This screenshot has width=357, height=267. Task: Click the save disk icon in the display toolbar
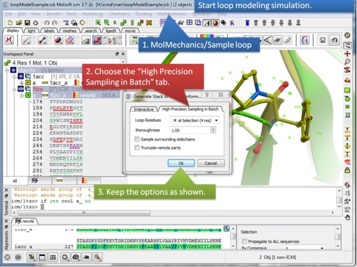pos(322,40)
